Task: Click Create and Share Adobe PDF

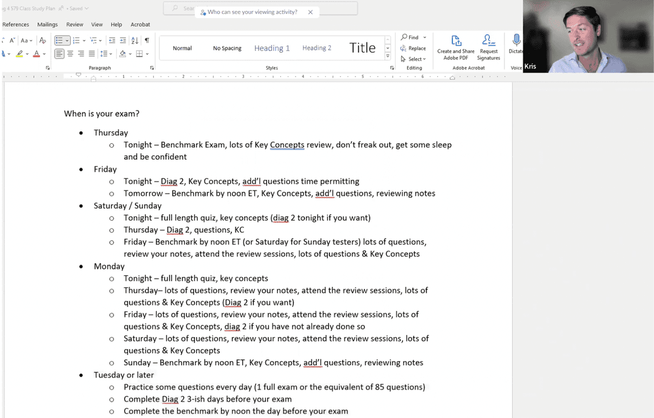Action: [456, 47]
